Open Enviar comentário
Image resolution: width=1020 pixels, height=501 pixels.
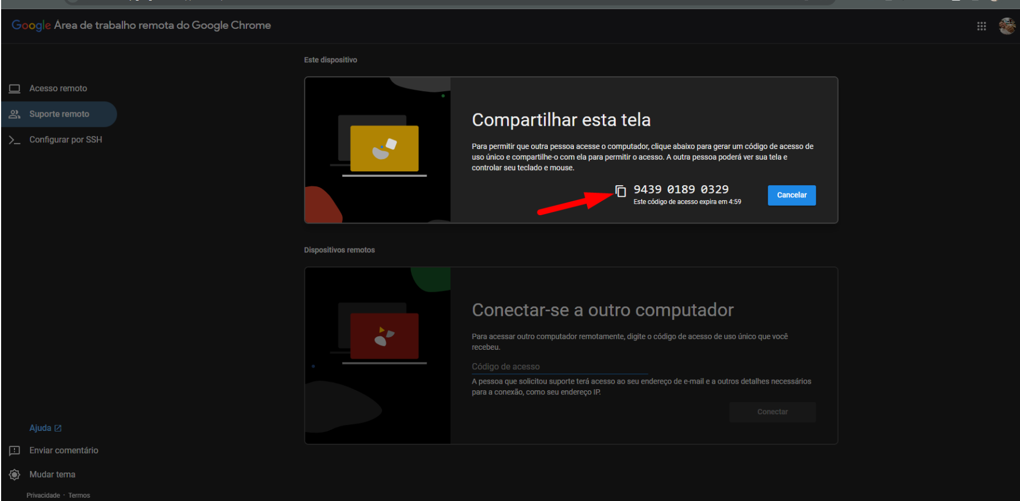[x=64, y=450]
